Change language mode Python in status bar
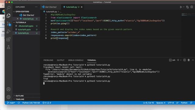 click(184, 103)
